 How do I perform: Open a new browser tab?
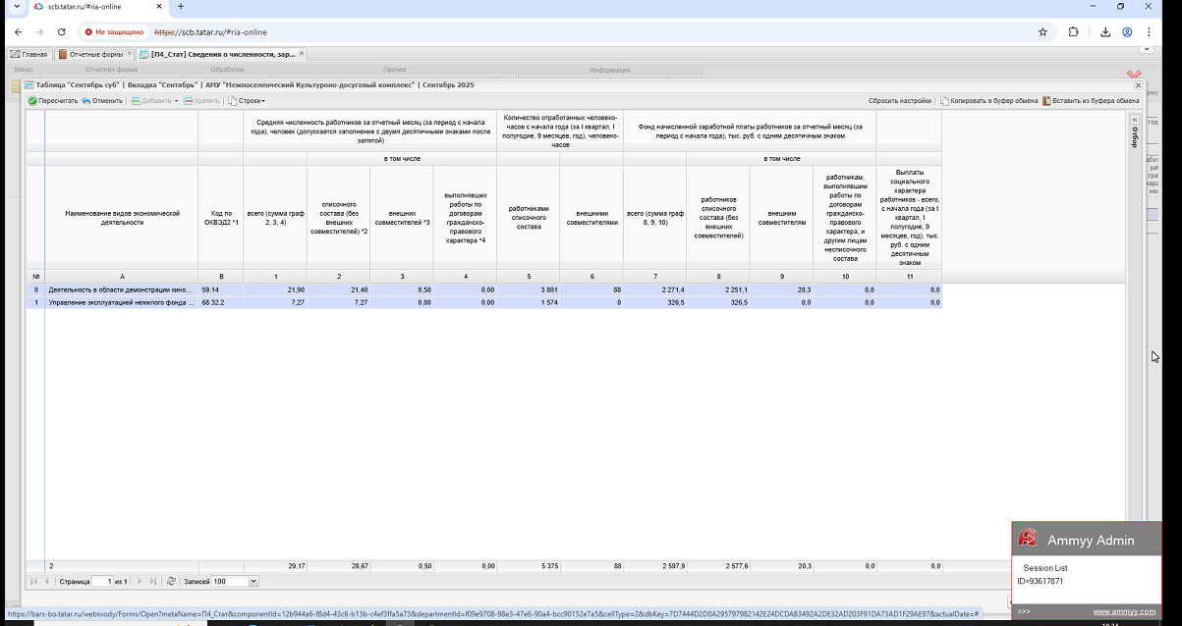click(x=181, y=7)
